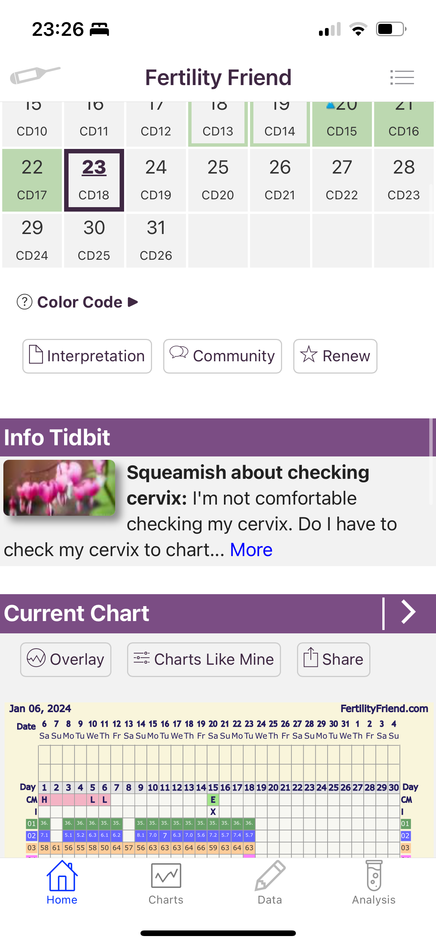Tap the Renew star button

(335, 356)
